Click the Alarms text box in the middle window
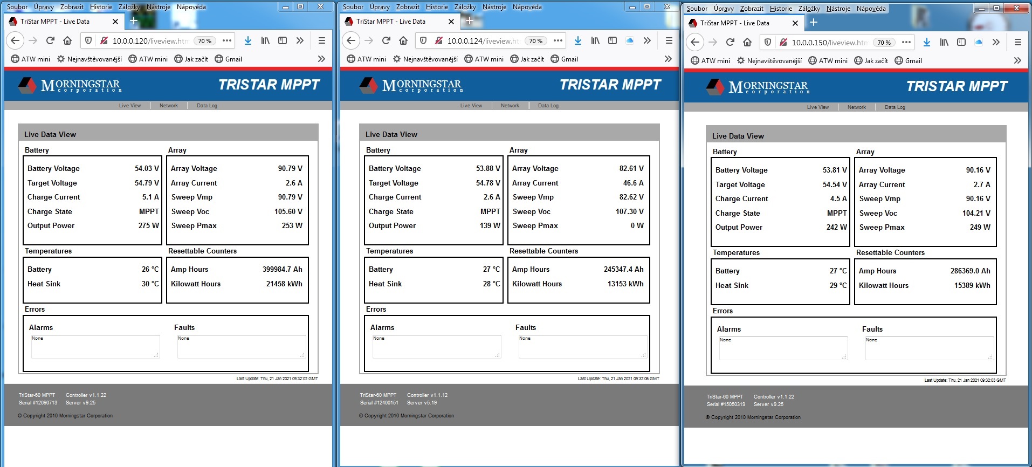The image size is (1032, 467). [436, 347]
